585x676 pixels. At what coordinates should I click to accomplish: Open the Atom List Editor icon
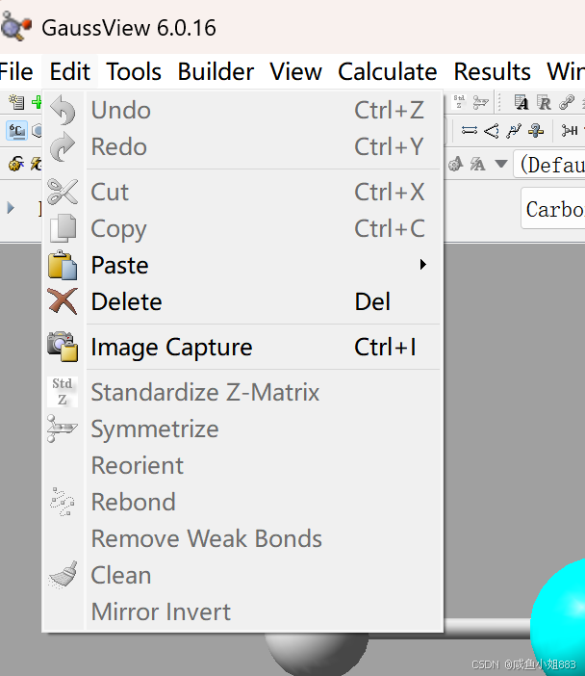tap(521, 102)
